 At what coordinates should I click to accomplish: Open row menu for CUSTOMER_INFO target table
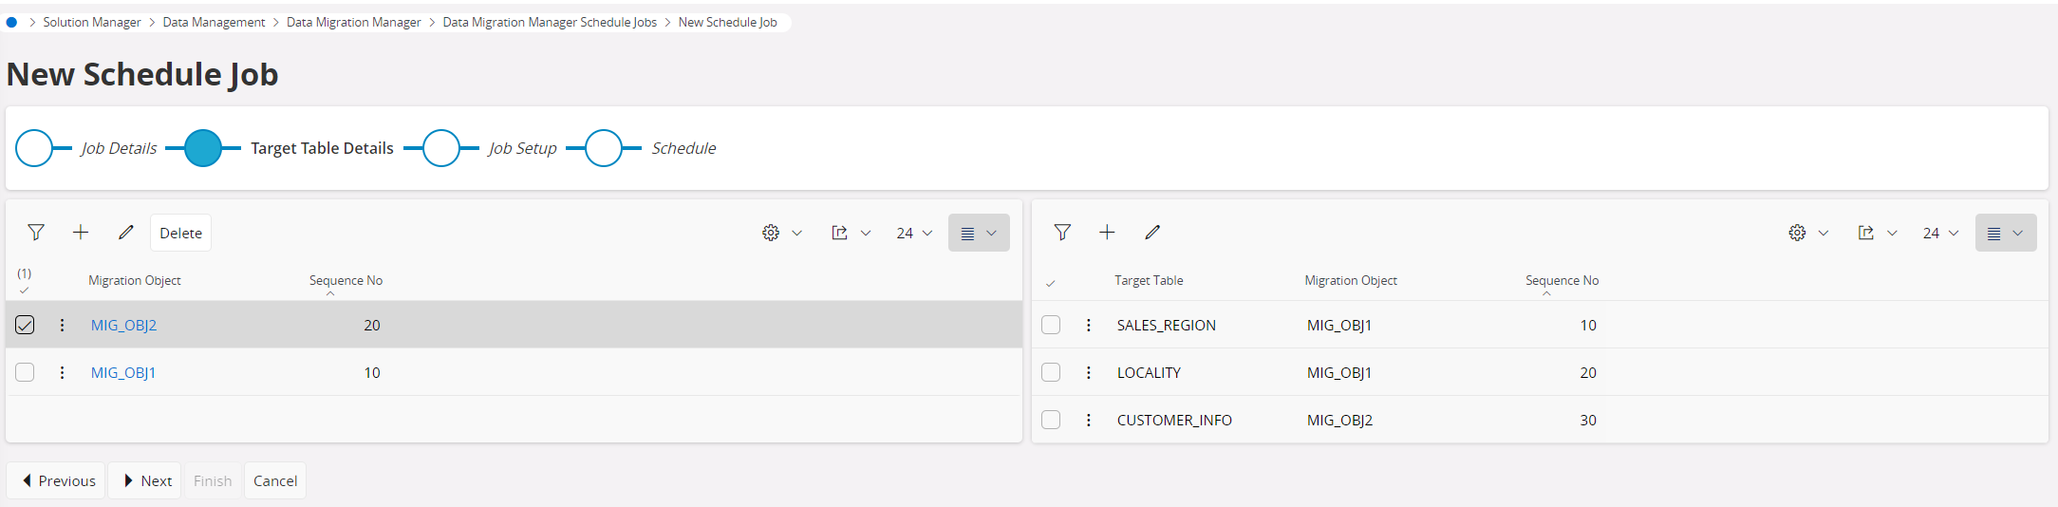1089,420
